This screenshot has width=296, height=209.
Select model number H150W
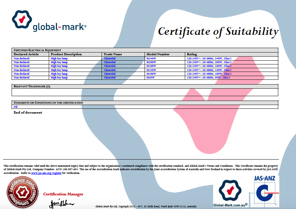pyautogui.click(x=151, y=70)
